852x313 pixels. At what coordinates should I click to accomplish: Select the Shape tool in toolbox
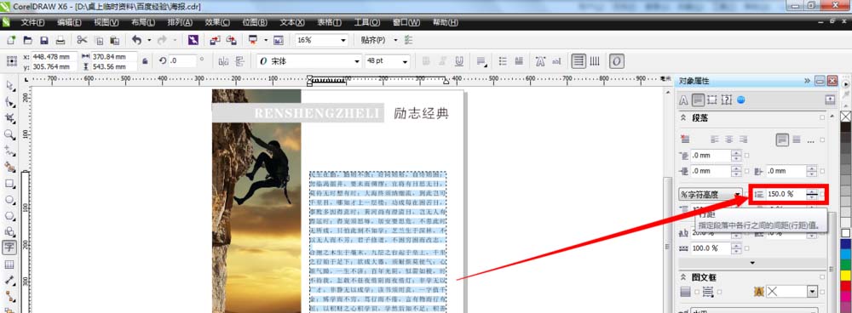9,102
